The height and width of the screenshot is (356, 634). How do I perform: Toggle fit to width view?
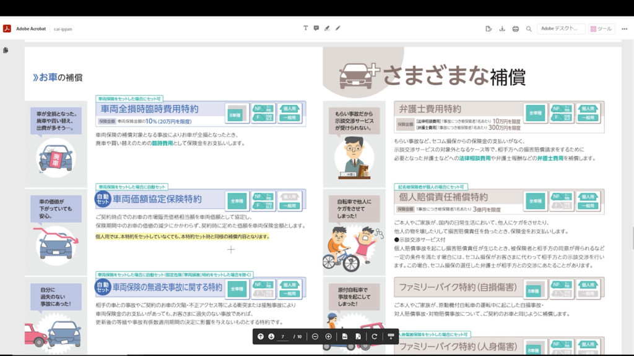click(345, 336)
